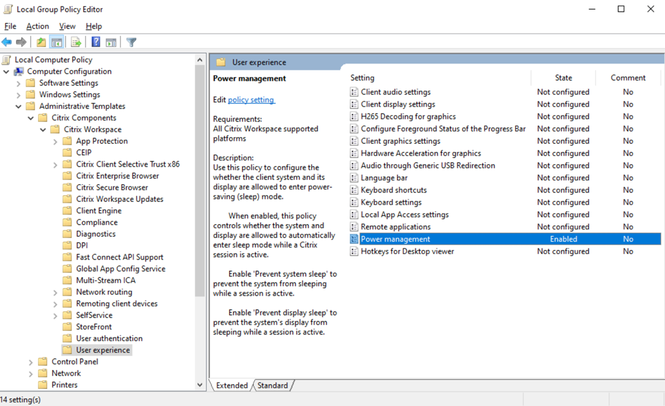Click the StoreFront folder icon

pyautogui.click(x=67, y=327)
